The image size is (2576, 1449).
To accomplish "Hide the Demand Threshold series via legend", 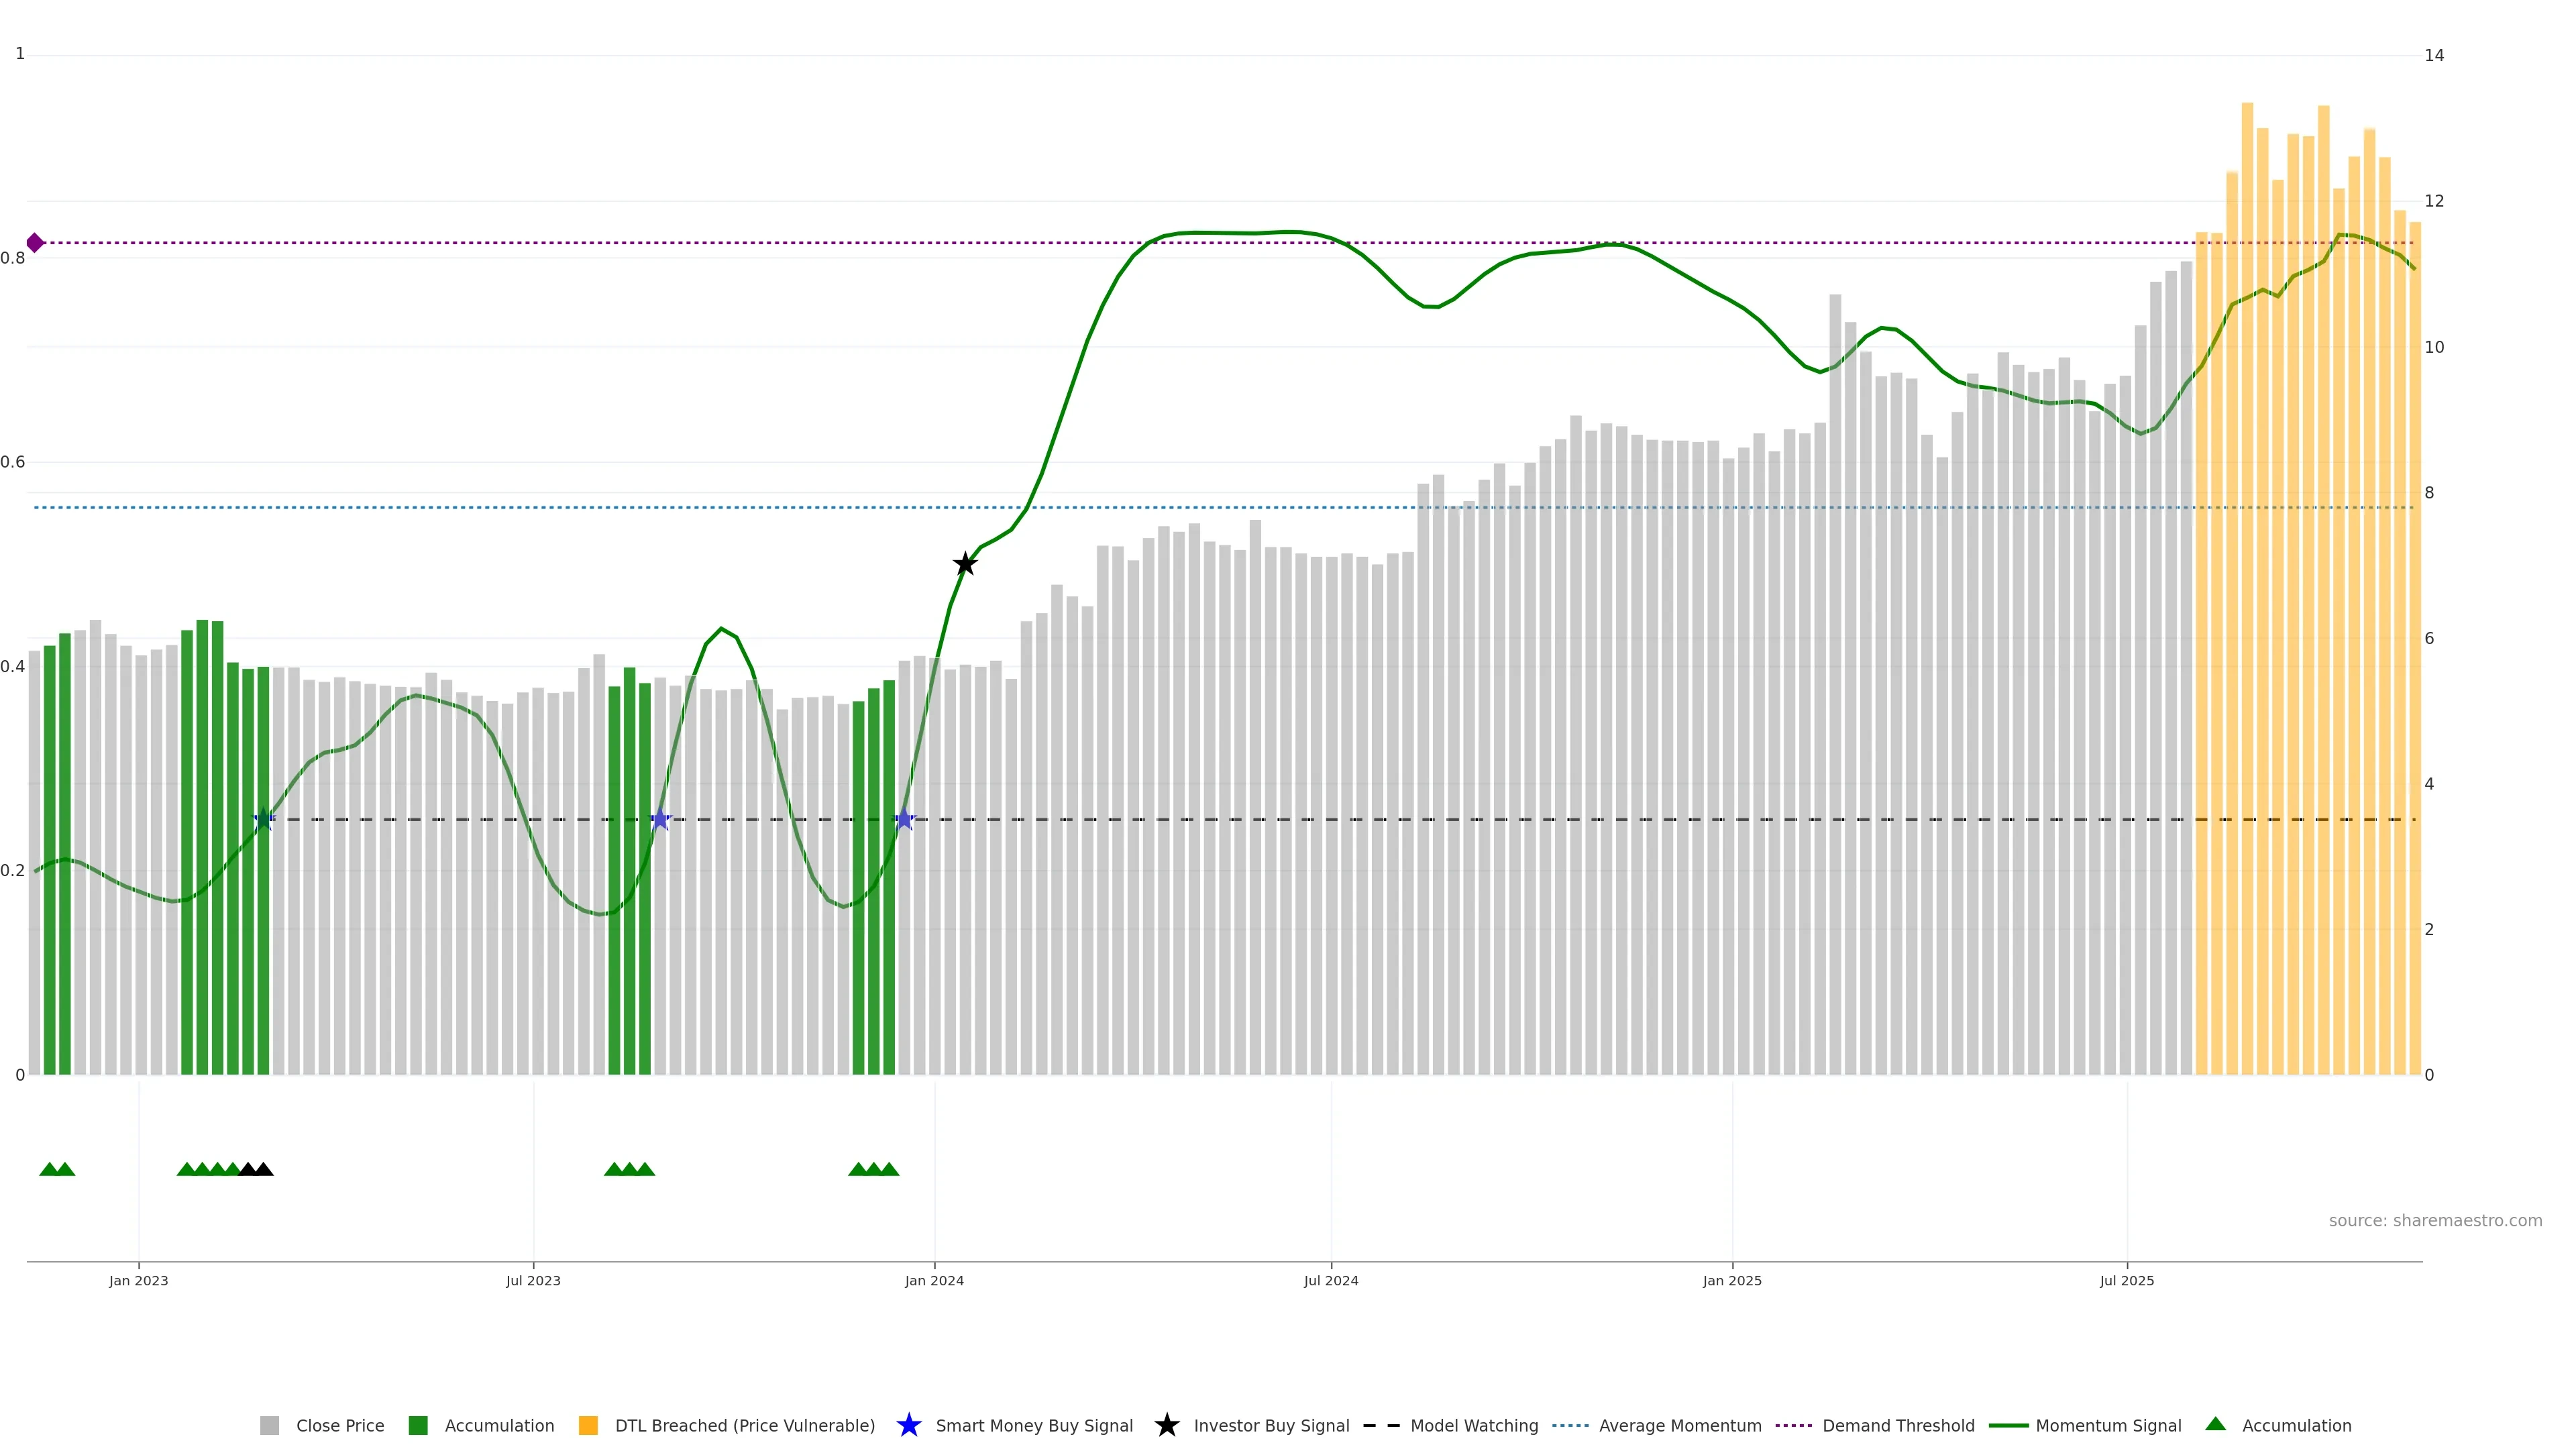I will tap(1897, 1426).
